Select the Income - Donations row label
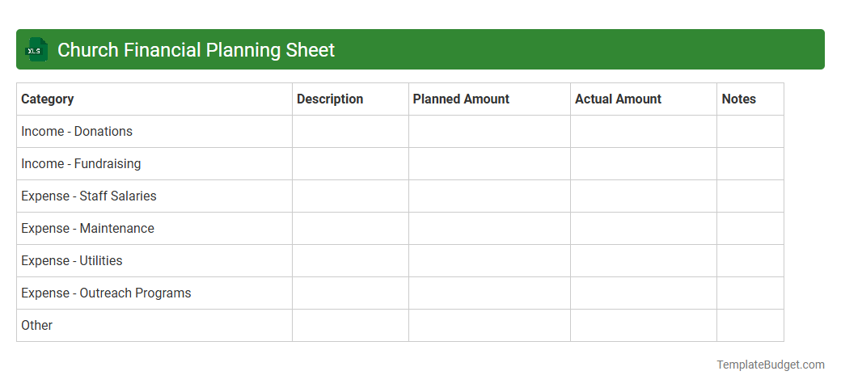Image resolution: width=841 pixels, height=388 pixels. point(77,131)
